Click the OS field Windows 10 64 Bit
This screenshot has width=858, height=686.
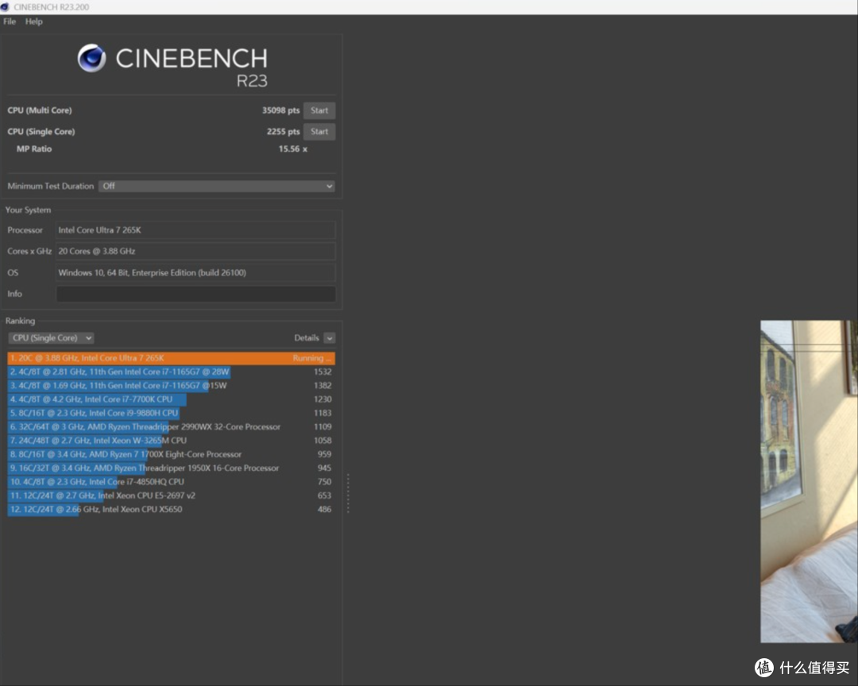coord(195,272)
